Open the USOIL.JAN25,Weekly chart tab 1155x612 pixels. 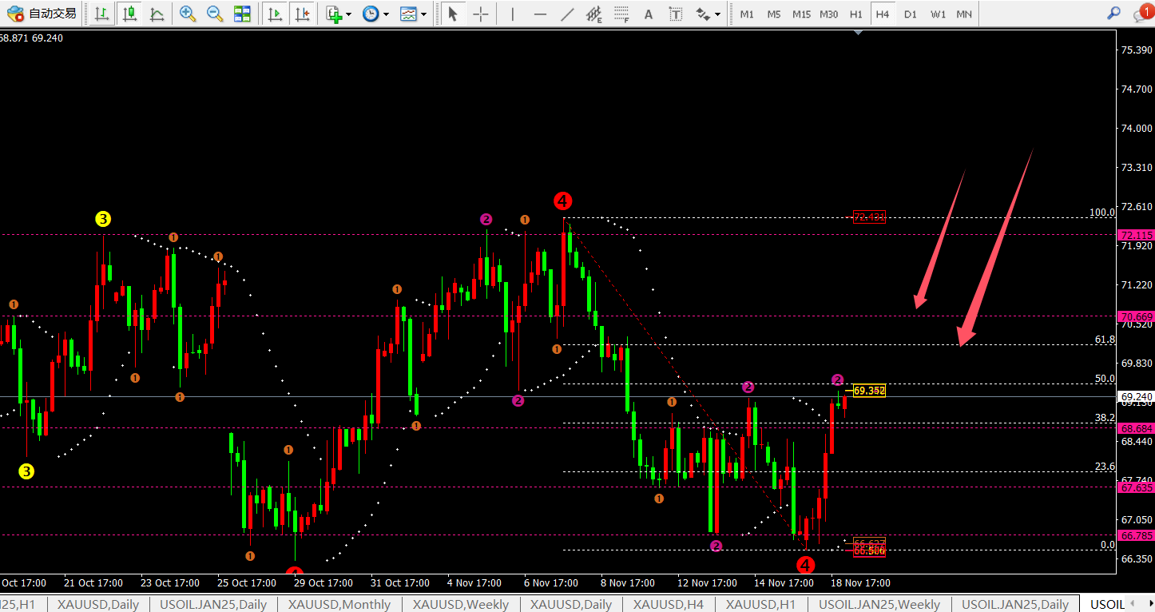click(x=879, y=604)
